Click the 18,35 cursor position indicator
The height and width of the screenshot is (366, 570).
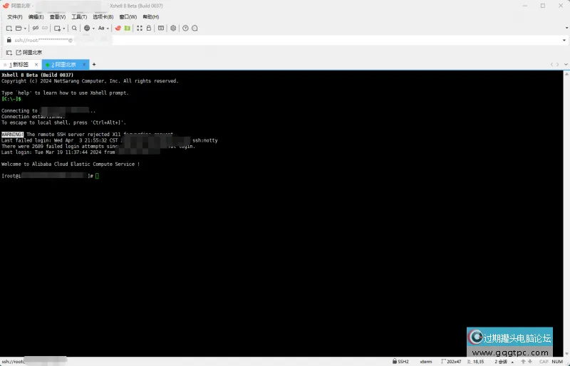coord(476,362)
